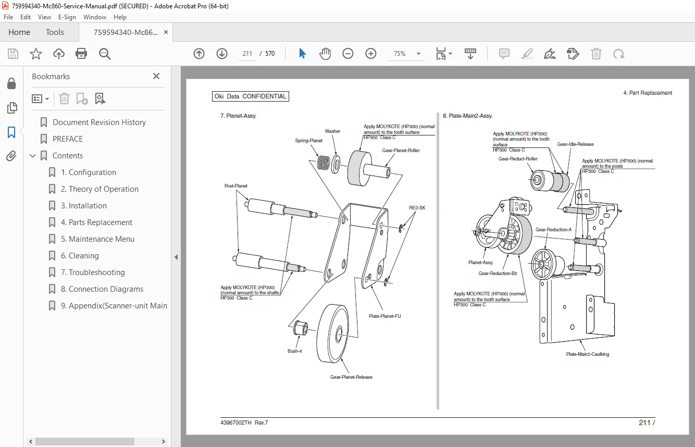
Task: Zoom out with the minus button
Action: 348,54
